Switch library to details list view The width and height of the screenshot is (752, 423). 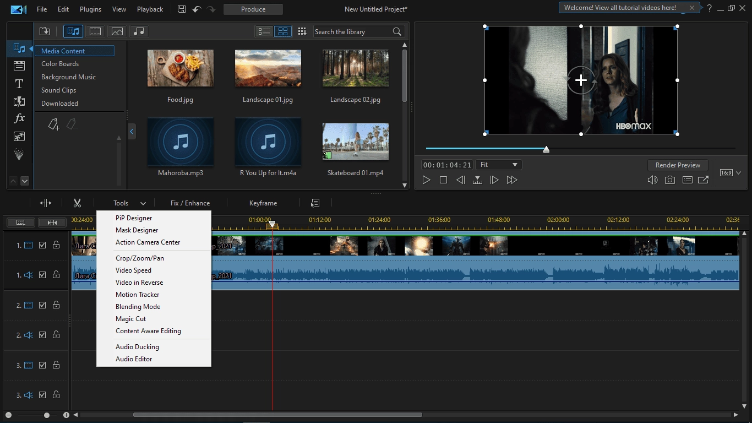point(265,31)
